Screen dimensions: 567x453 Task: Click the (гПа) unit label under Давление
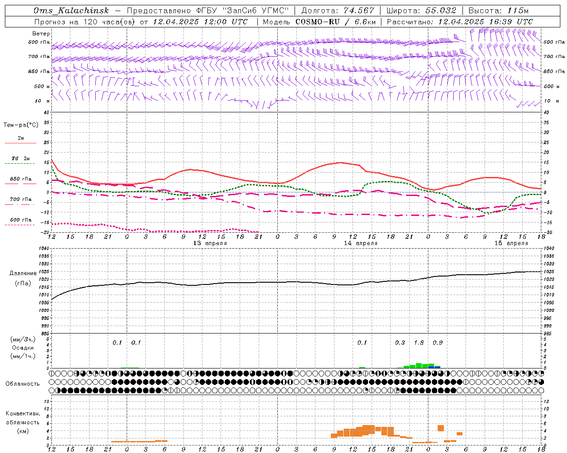[23, 283]
